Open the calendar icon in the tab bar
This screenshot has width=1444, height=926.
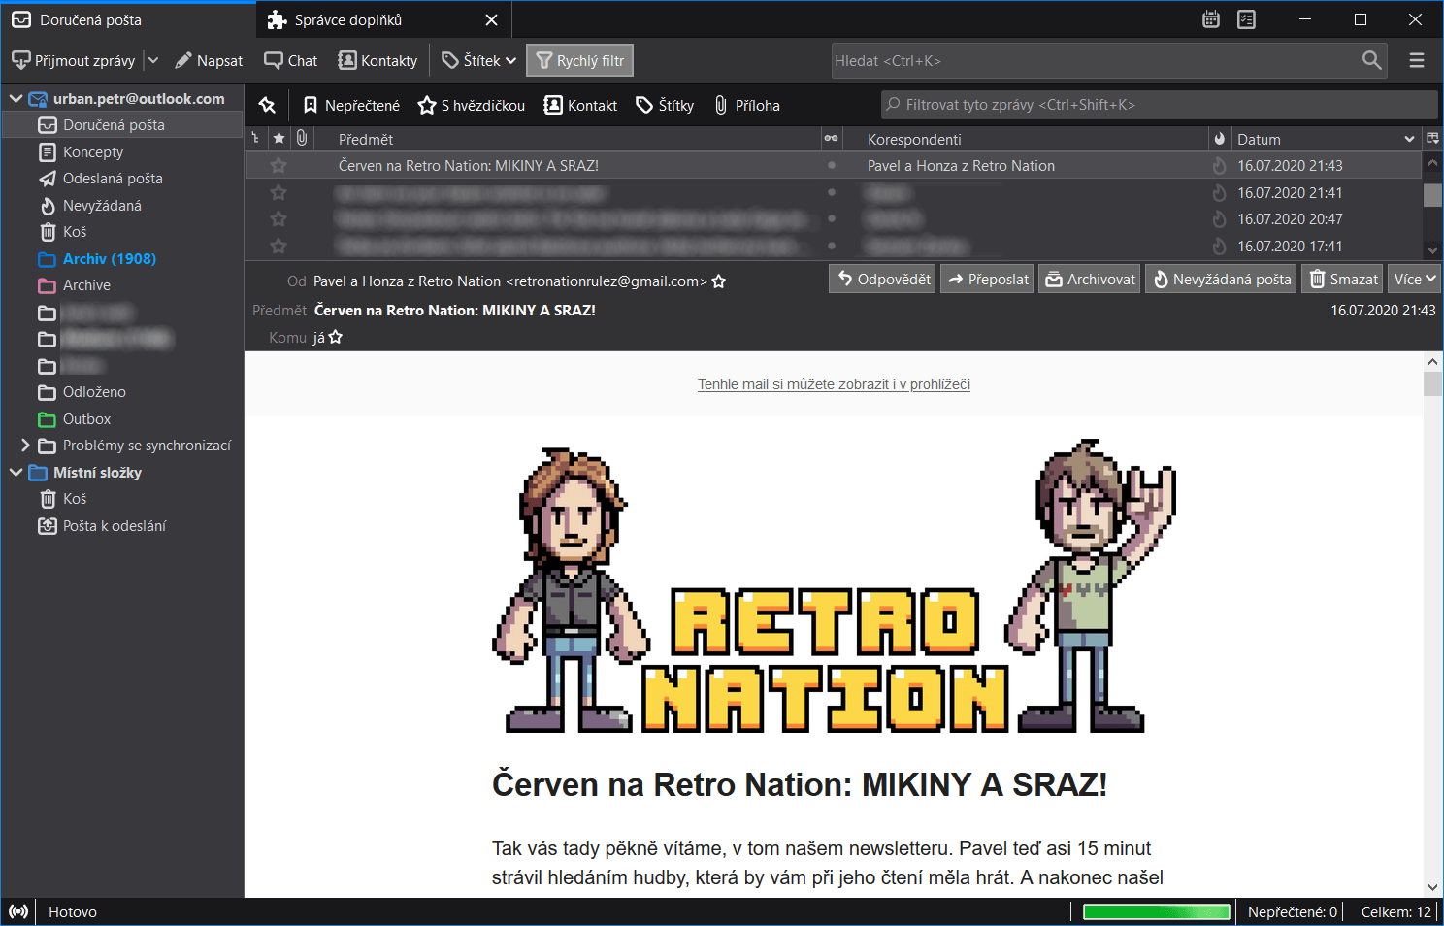tap(1211, 19)
